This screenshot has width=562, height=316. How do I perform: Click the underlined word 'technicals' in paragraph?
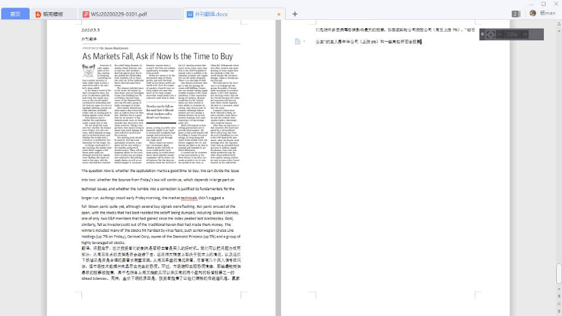(189, 198)
